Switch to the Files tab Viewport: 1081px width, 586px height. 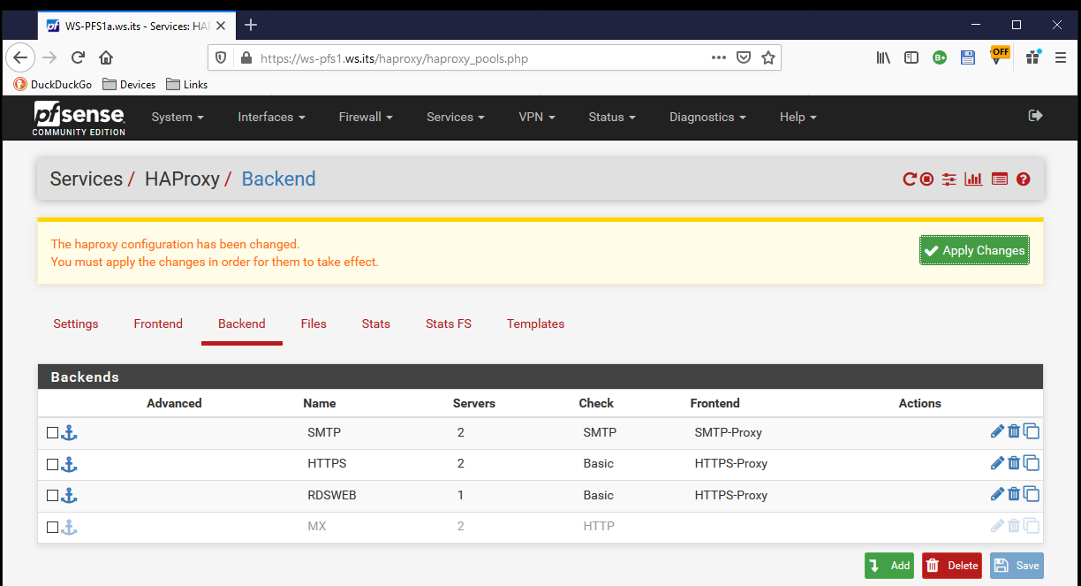pyautogui.click(x=314, y=323)
